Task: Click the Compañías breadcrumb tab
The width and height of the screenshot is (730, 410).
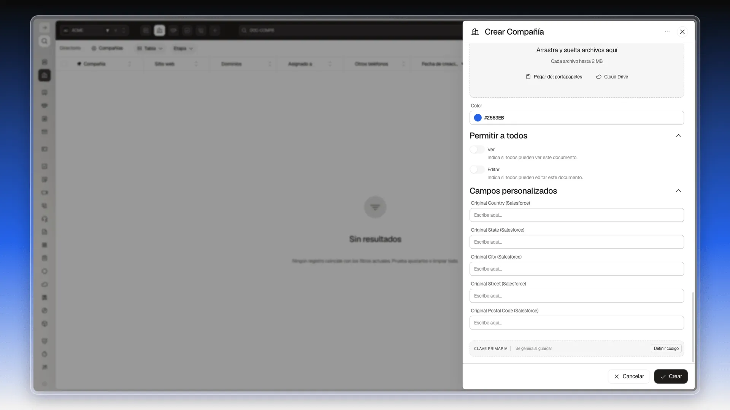Action: 107,48
